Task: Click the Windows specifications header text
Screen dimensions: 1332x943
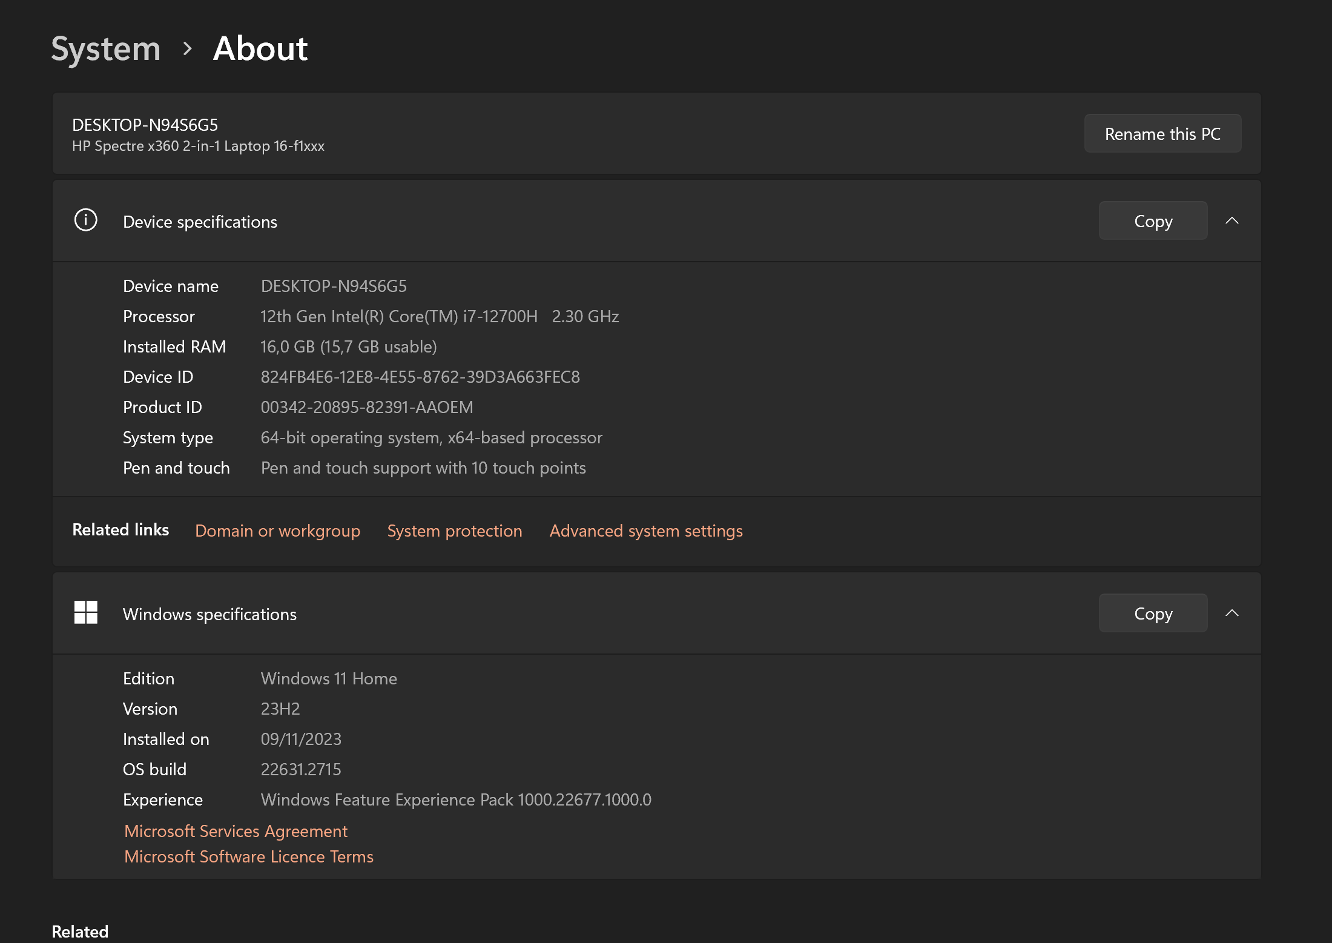Action: tap(209, 614)
